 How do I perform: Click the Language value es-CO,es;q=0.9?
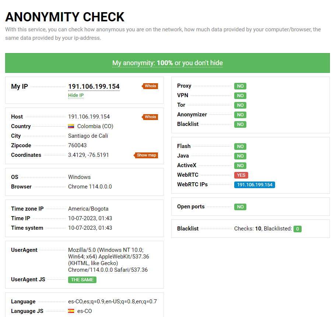pyautogui.click(x=112, y=302)
